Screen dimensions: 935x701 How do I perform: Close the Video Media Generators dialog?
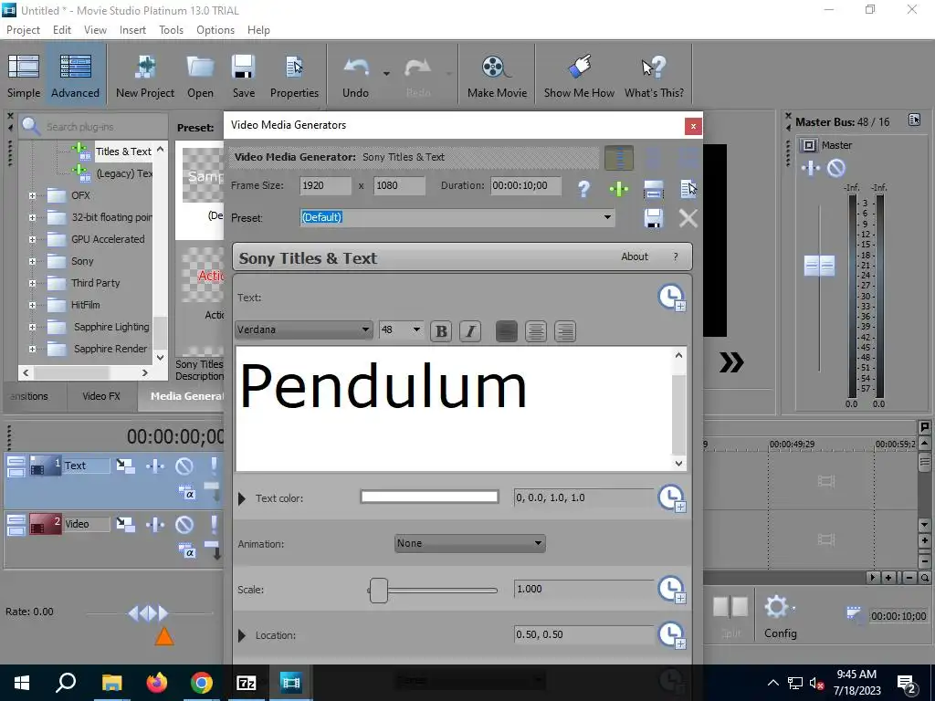pyautogui.click(x=693, y=126)
